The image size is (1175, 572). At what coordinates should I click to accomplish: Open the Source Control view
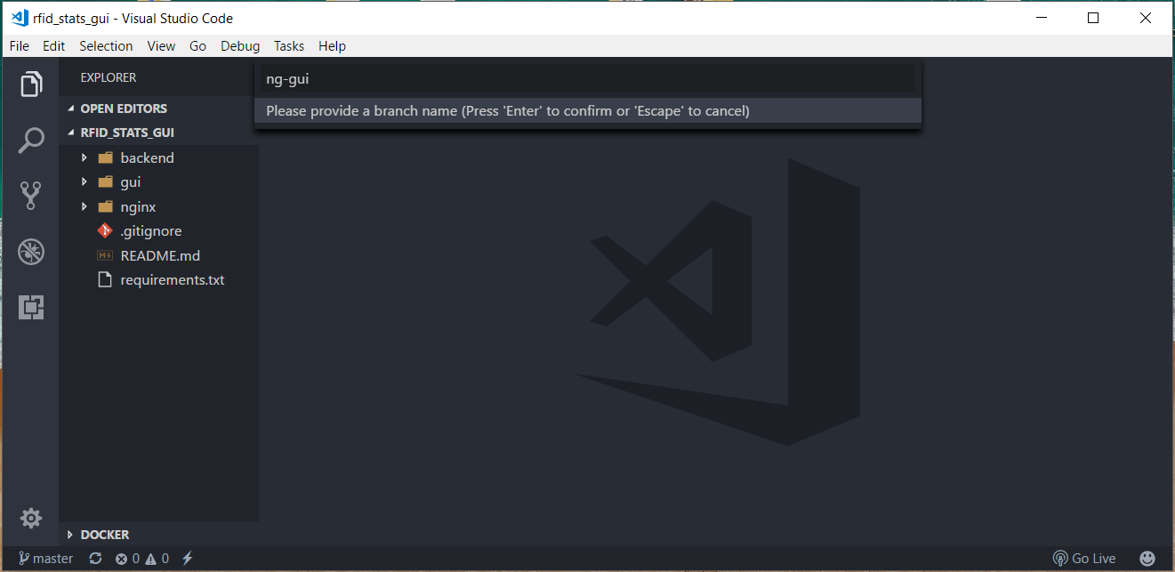click(31, 195)
